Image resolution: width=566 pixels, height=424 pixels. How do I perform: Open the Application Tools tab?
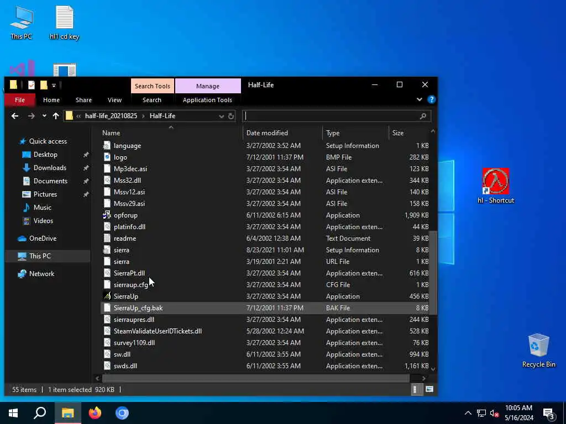(x=207, y=100)
